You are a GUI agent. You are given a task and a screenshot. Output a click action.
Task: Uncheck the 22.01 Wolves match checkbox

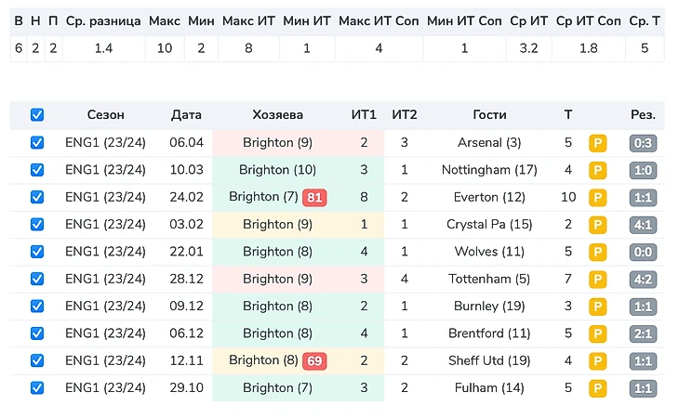[x=37, y=252]
